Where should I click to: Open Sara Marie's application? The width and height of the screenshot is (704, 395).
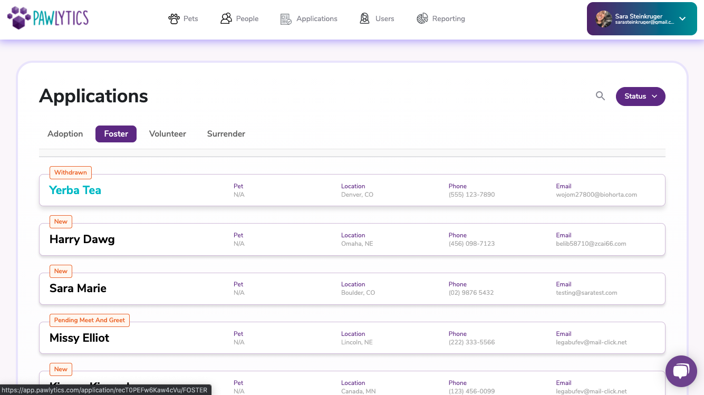tap(352, 288)
